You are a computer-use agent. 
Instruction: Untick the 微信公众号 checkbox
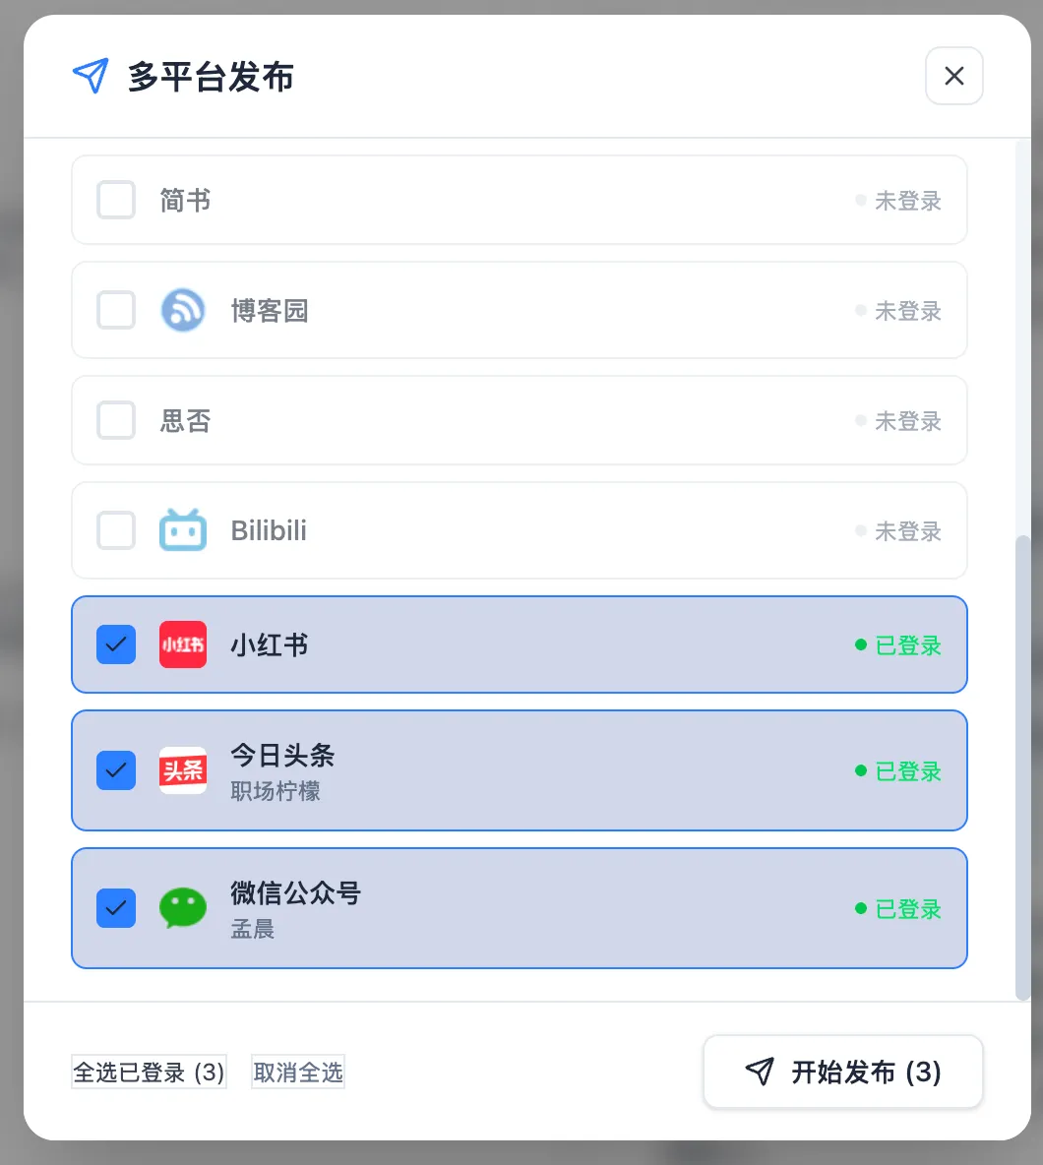[116, 908]
